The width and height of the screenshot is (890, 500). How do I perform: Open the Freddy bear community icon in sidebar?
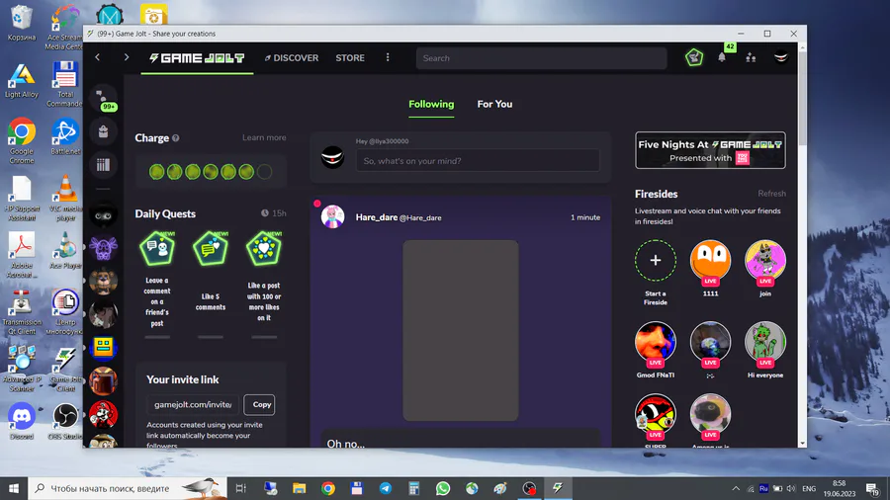[103, 282]
